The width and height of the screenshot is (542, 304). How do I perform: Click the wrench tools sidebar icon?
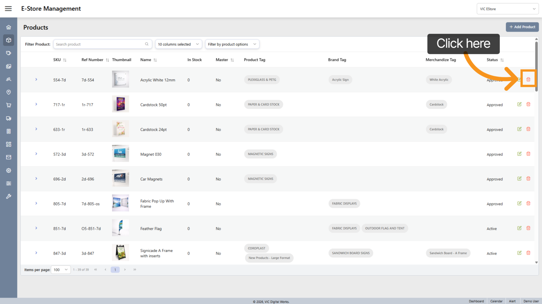pos(9,196)
